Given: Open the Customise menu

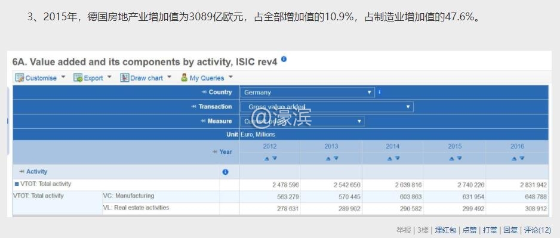Looking at the screenshot, I should click(41, 78).
